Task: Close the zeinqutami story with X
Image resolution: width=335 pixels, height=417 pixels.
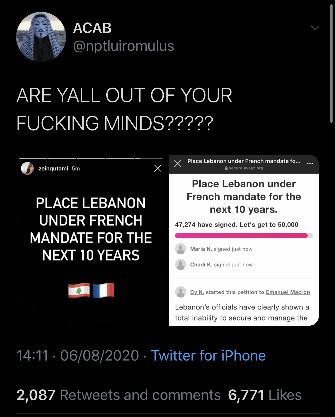Action: tap(158, 168)
